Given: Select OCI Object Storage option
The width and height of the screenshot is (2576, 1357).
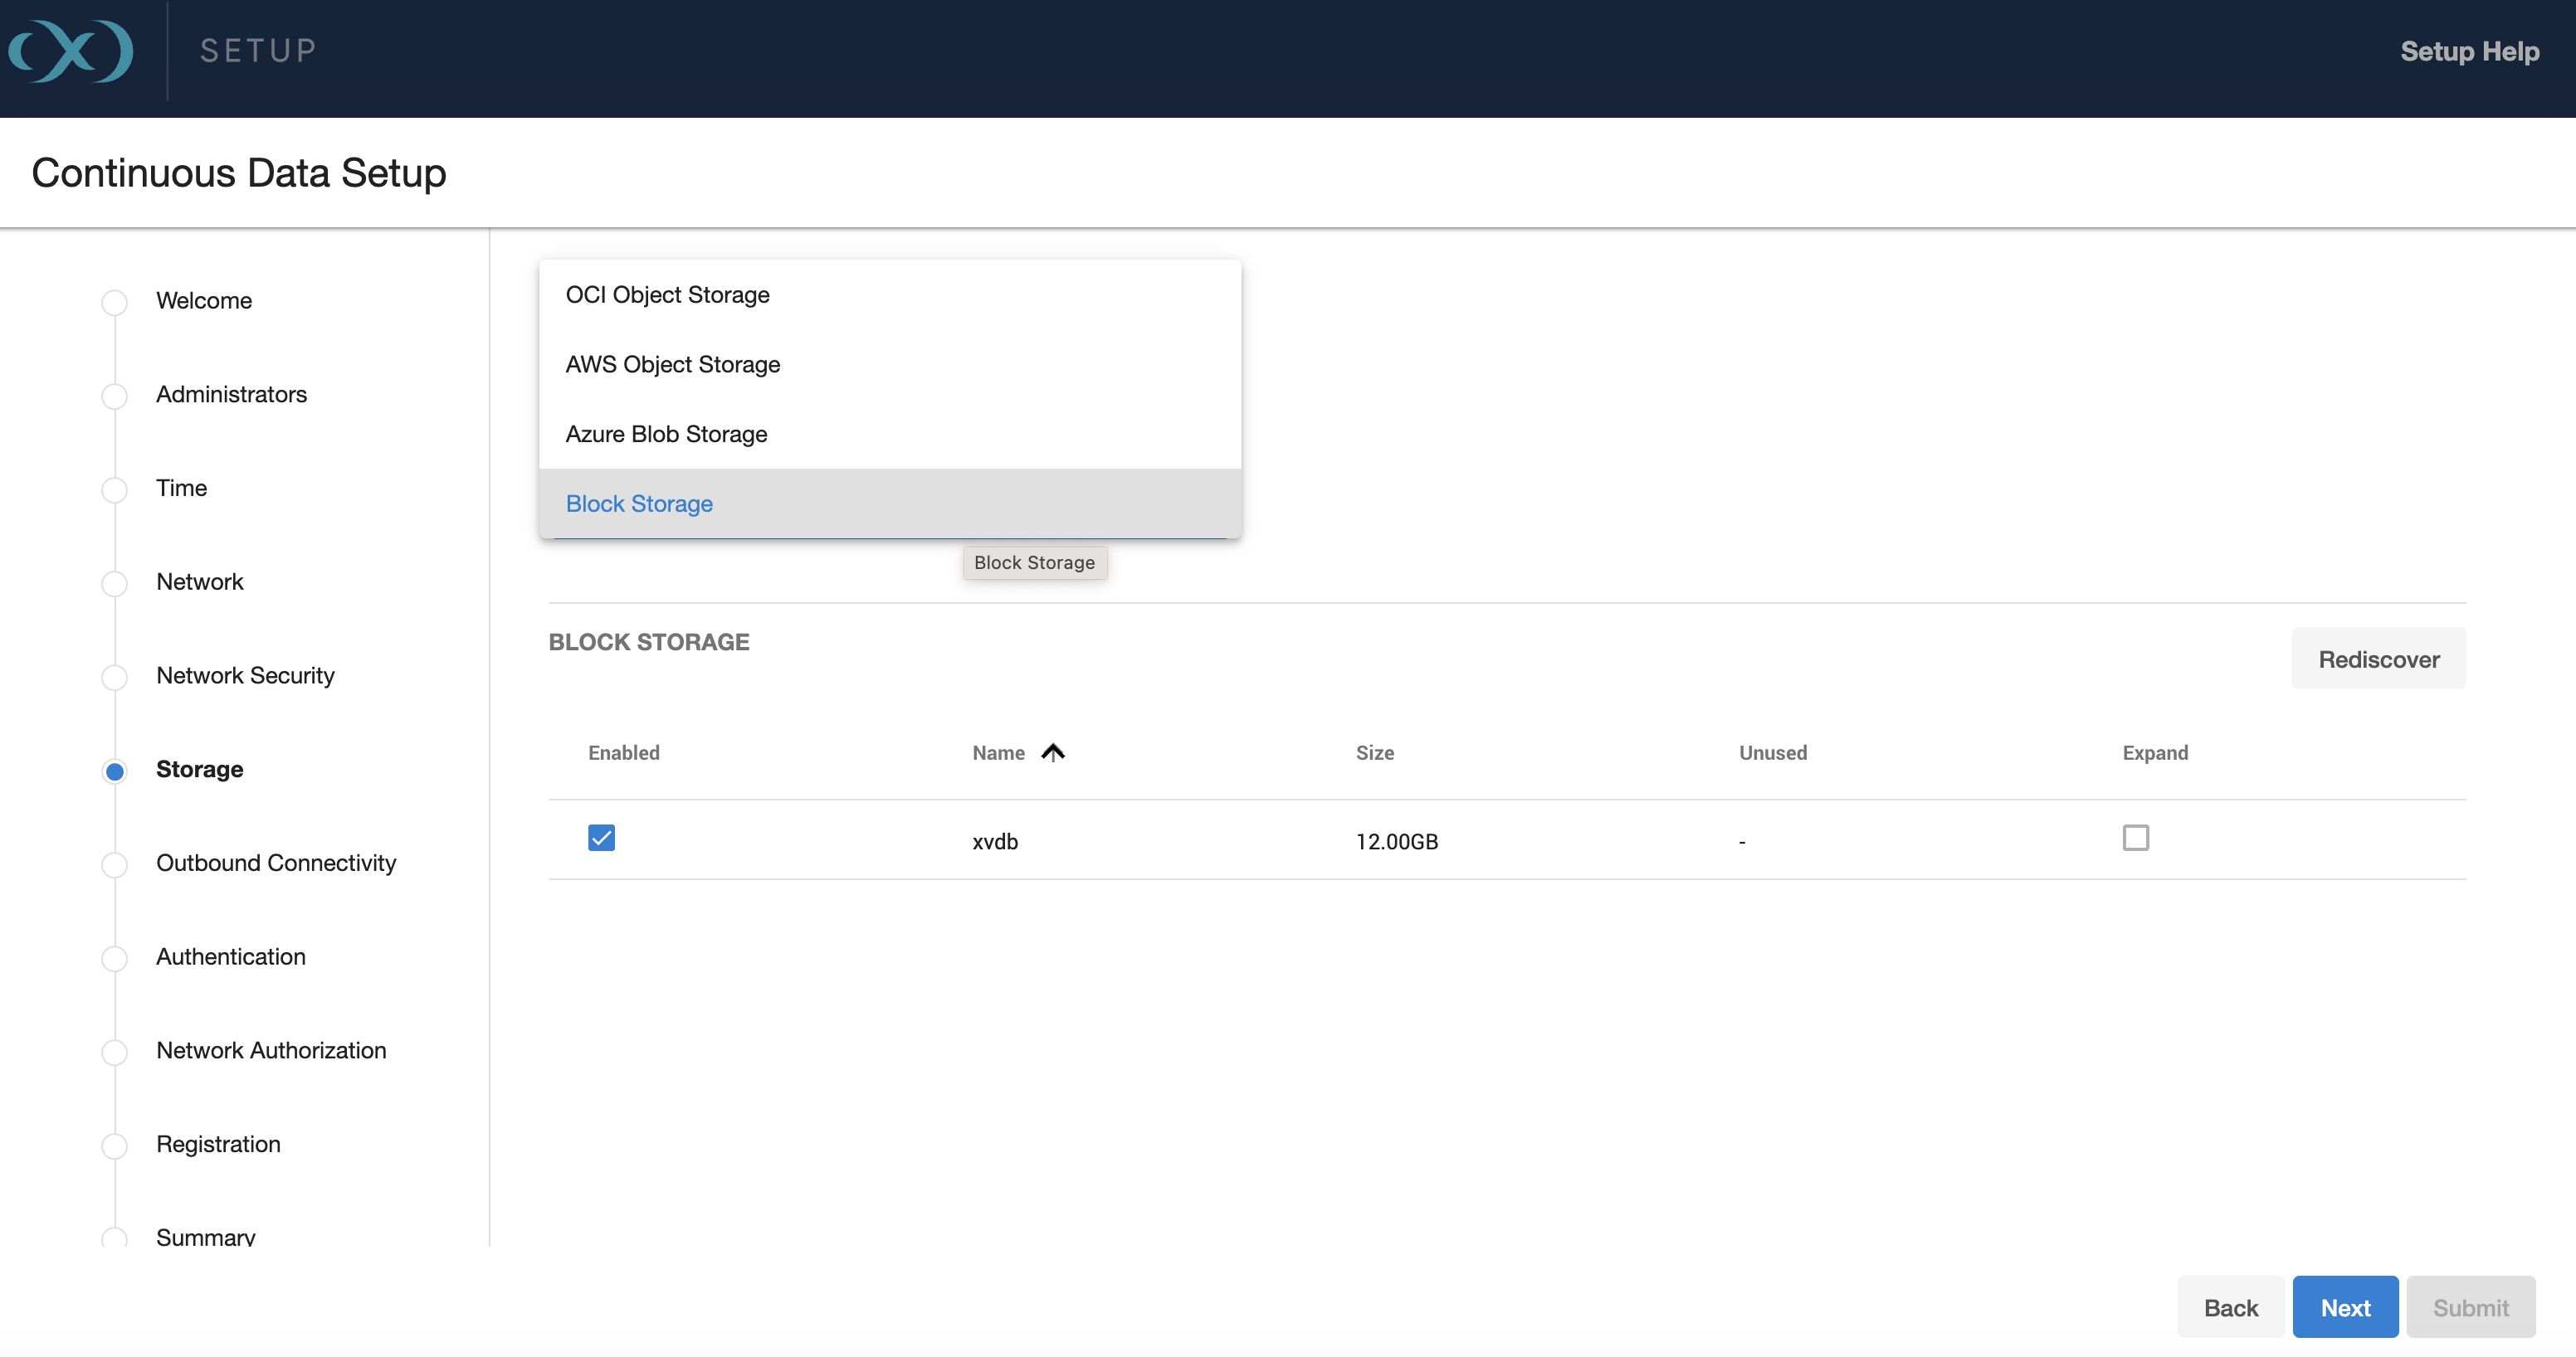Looking at the screenshot, I should pyautogui.click(x=667, y=294).
